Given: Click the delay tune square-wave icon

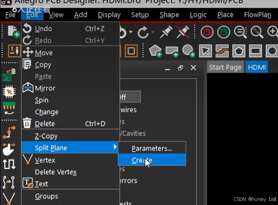Looking at the screenshot, I should [x=9, y=164].
